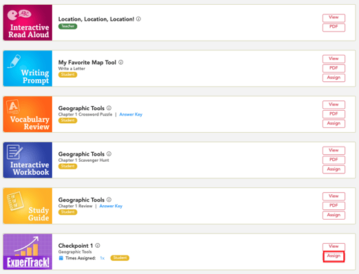Click calendar icon beside Times Assigned
This screenshot has height=274, width=359.
pos(61,258)
